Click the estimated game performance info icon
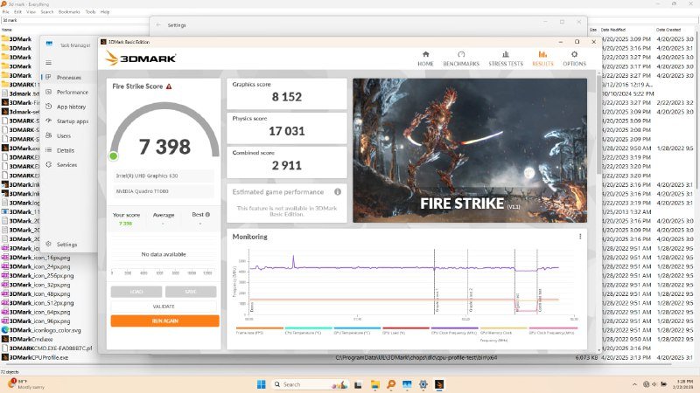The height and width of the screenshot is (393, 700). 338,192
